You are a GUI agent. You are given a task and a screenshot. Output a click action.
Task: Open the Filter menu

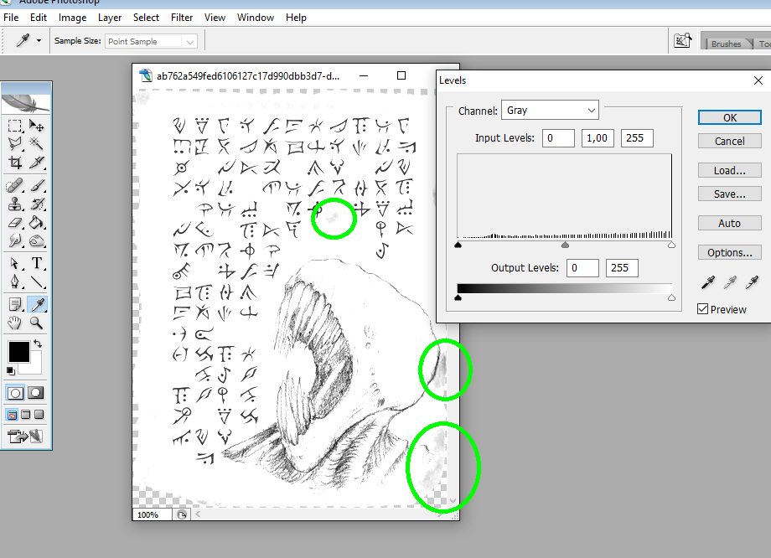click(182, 18)
